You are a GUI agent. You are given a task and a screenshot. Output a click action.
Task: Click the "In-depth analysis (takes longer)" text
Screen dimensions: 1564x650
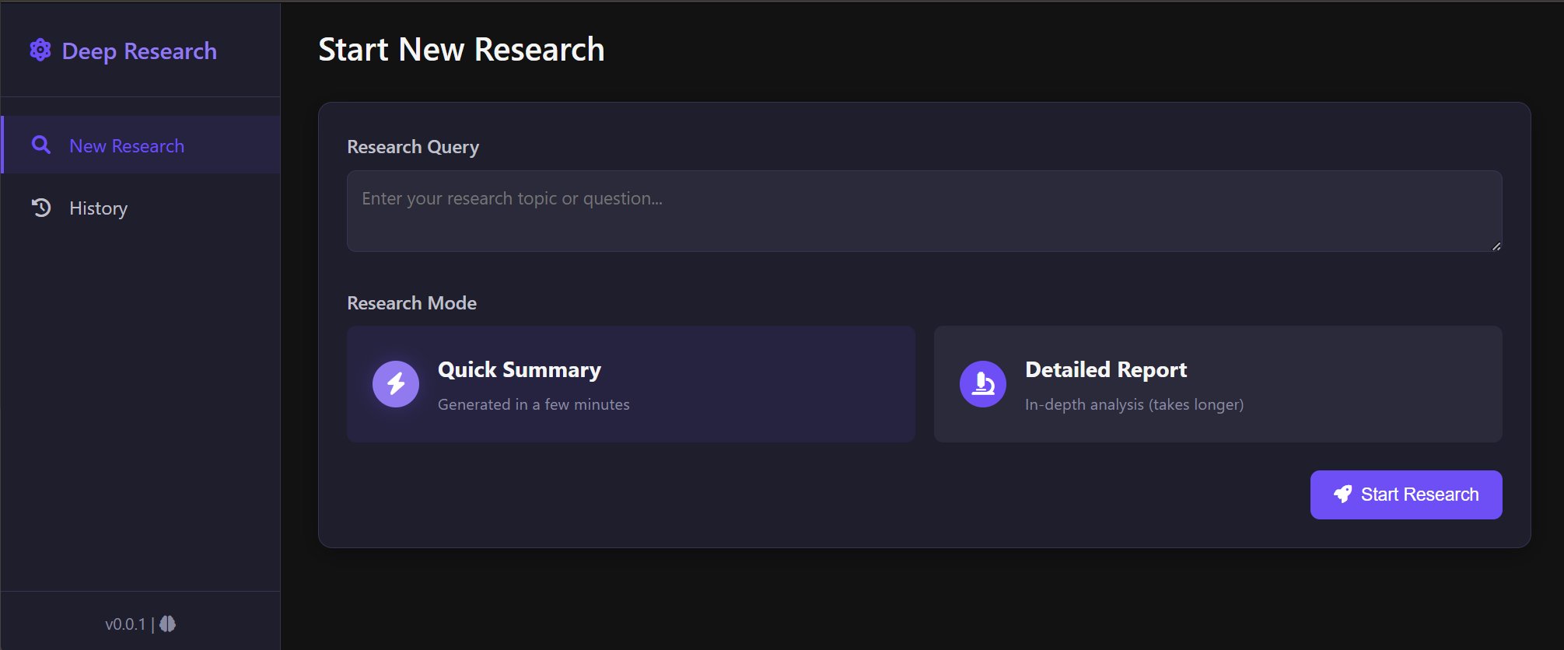1134,404
